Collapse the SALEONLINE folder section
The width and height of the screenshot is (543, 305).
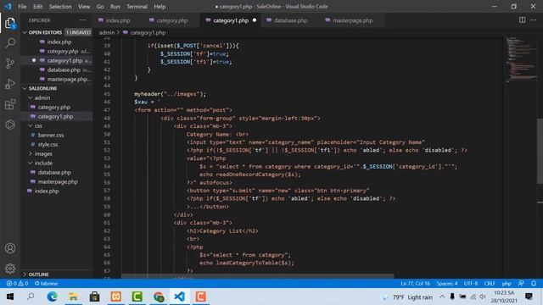point(25,88)
